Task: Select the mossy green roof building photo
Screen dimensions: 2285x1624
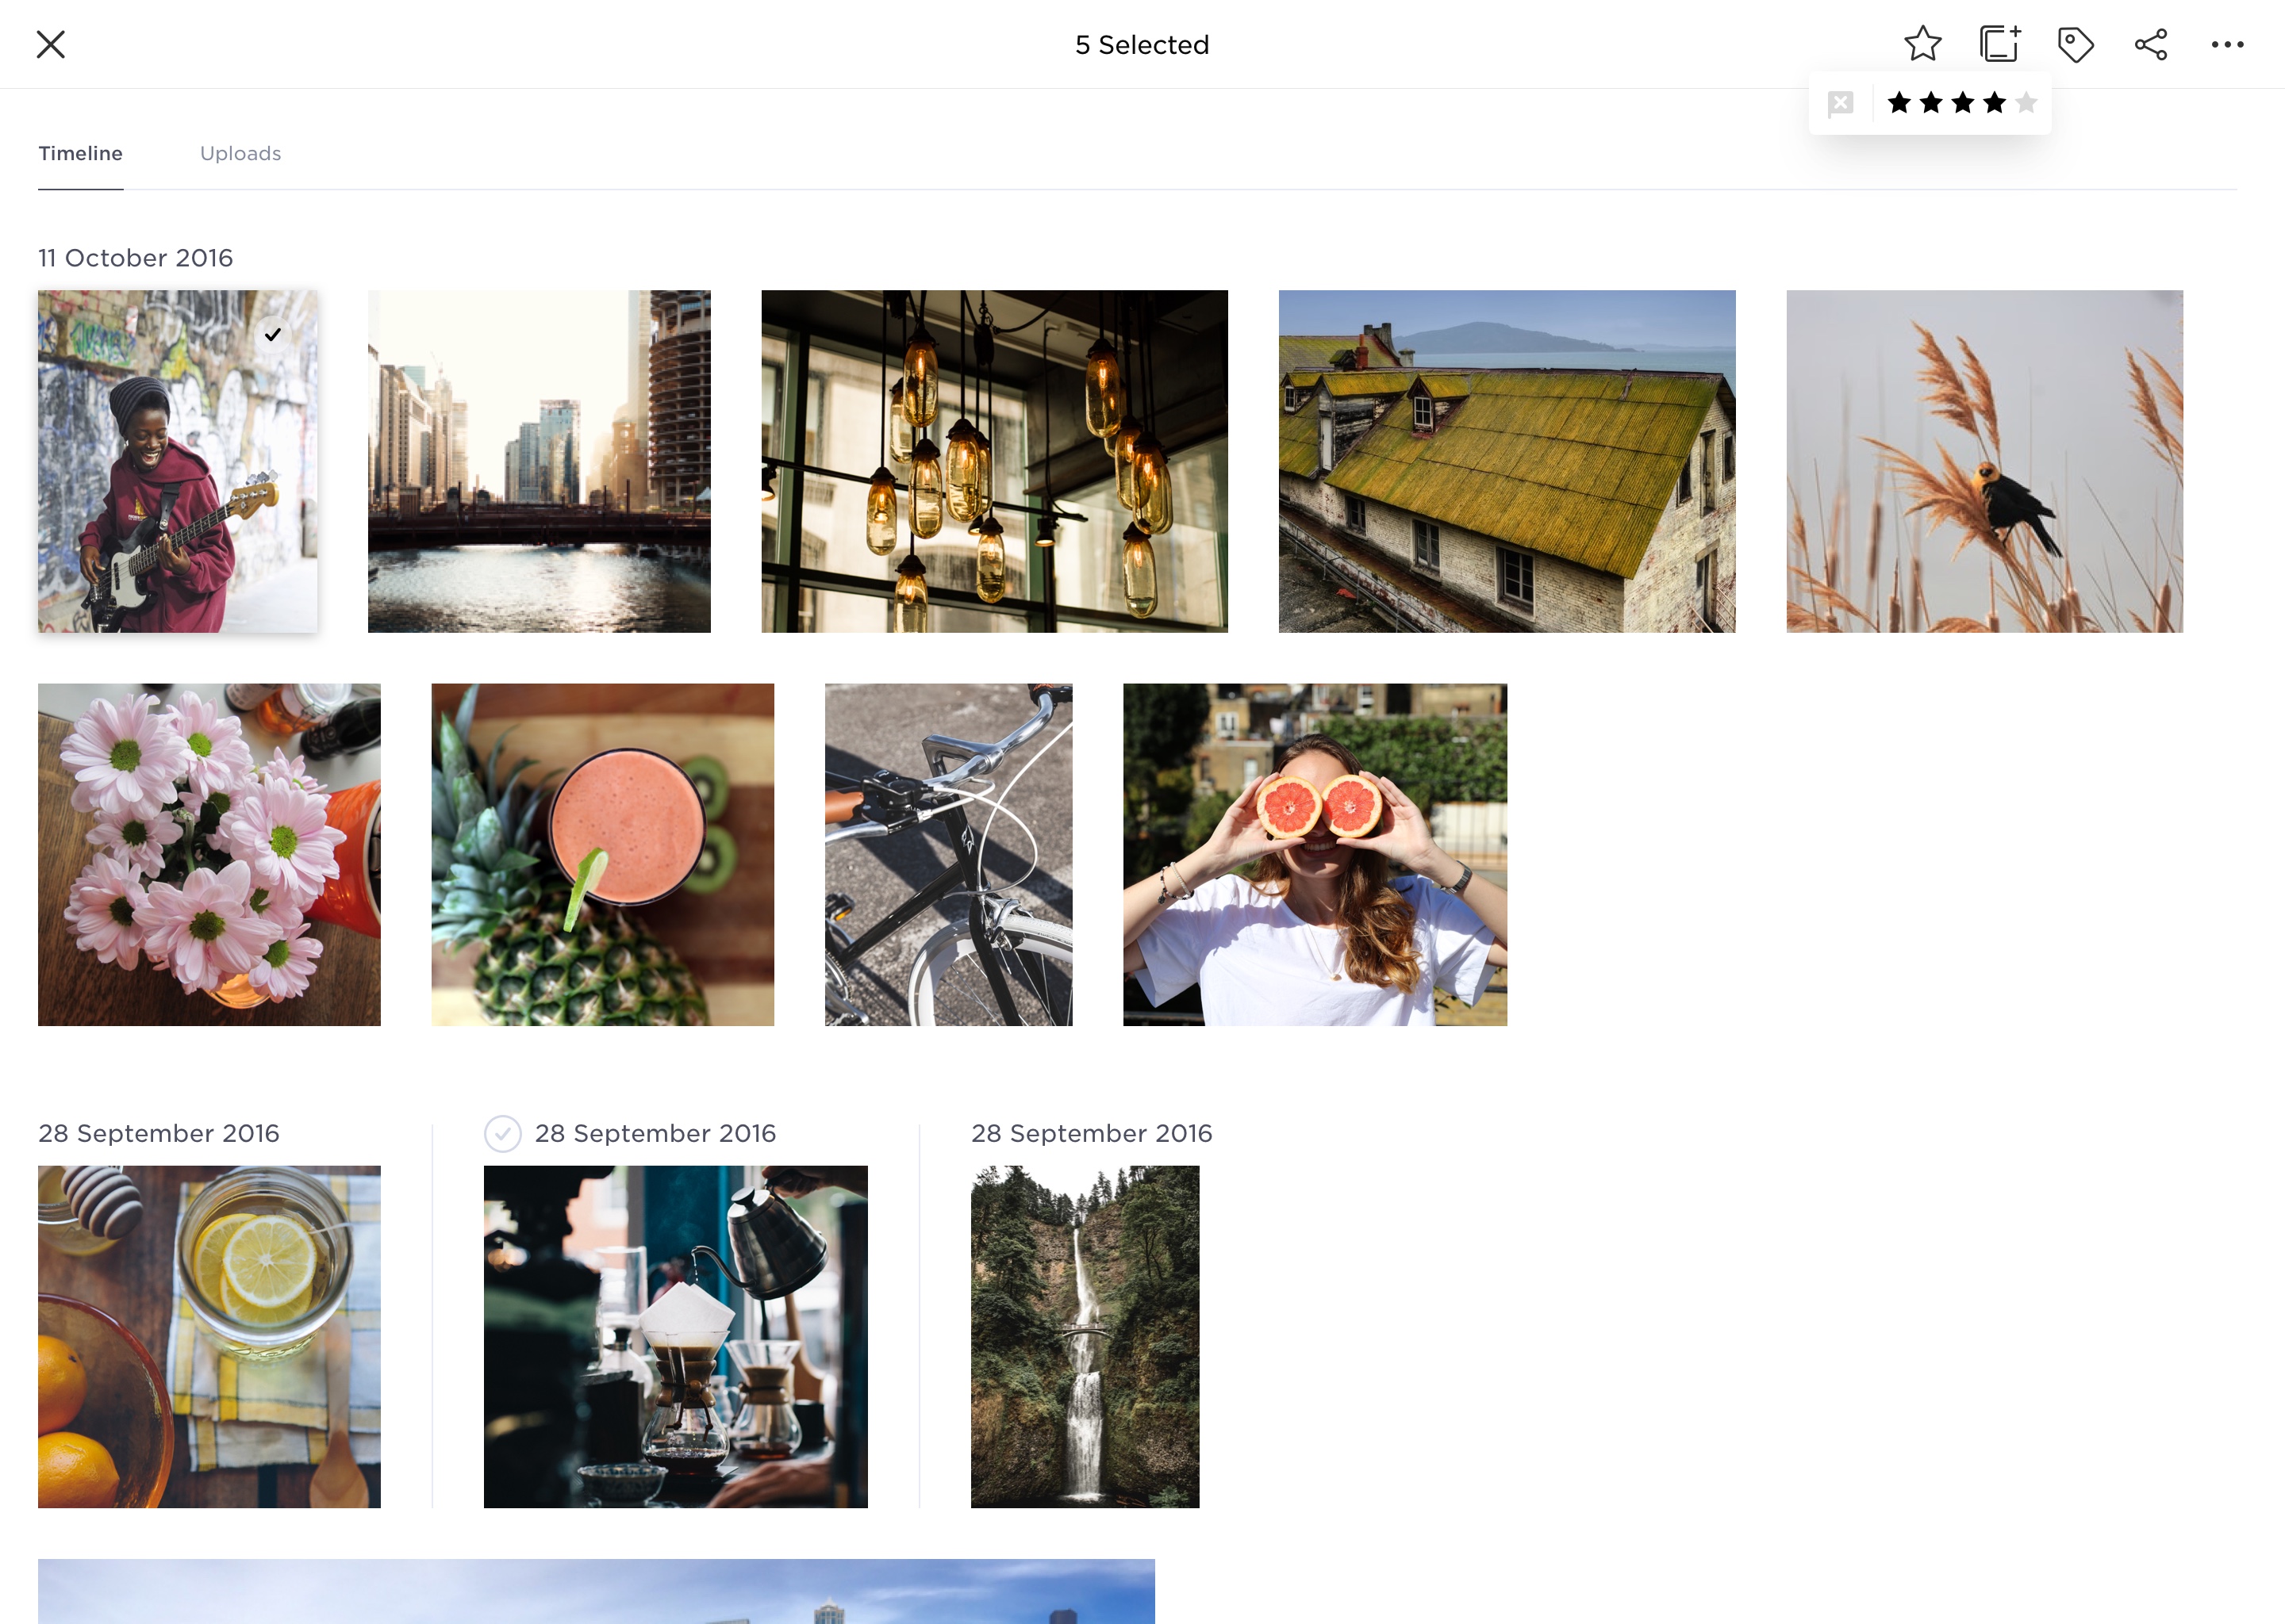Action: click(1507, 461)
